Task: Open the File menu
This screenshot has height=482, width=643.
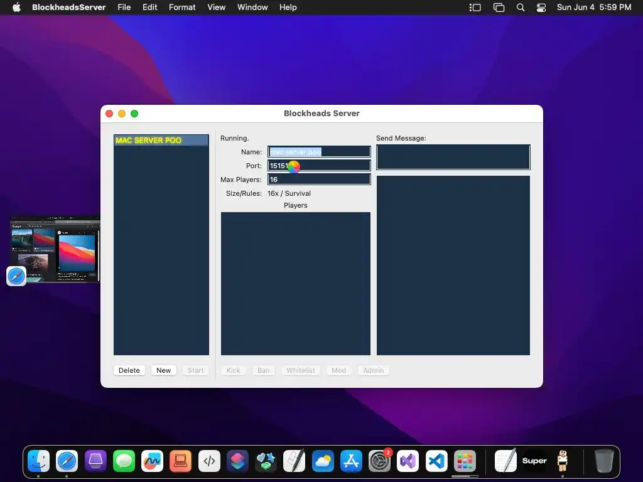Action: tap(124, 7)
